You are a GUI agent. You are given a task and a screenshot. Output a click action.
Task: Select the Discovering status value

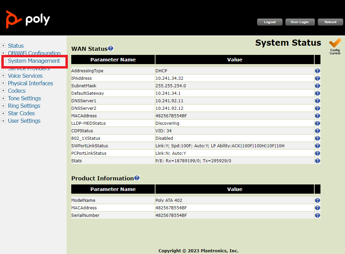coord(167,123)
